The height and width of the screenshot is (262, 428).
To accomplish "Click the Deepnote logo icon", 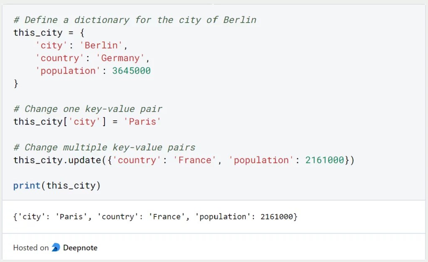I will click(x=56, y=247).
